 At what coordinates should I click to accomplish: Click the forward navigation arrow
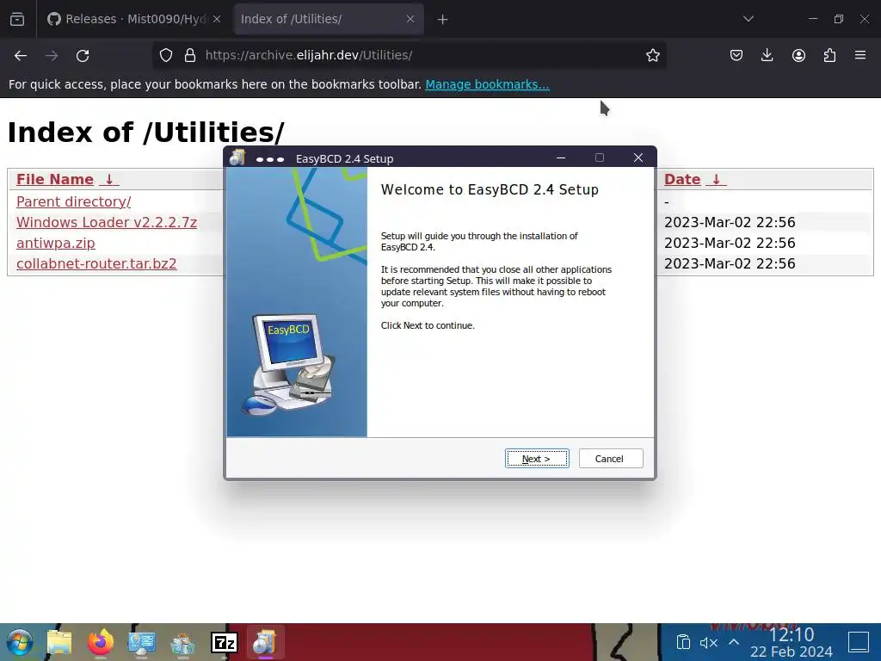pos(52,55)
